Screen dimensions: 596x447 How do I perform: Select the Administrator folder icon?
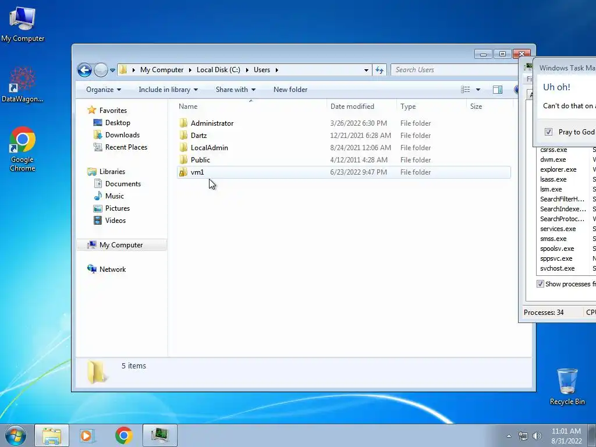pos(183,123)
